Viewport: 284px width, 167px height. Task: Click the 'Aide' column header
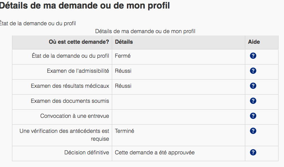pyautogui.click(x=254, y=42)
